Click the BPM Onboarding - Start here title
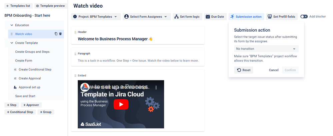The height and width of the screenshot is (136, 333). (27, 16)
